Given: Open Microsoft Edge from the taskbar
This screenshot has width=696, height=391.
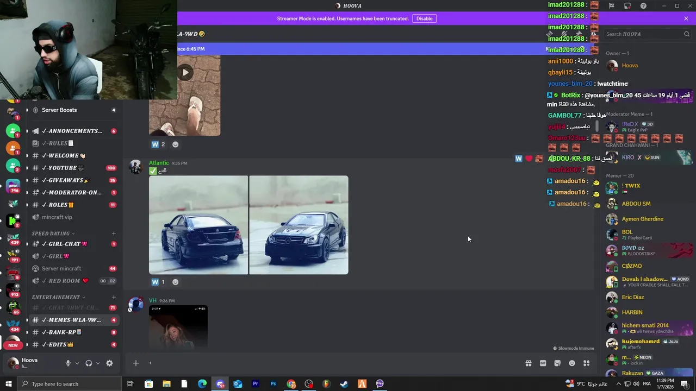Looking at the screenshot, I should [202, 384].
